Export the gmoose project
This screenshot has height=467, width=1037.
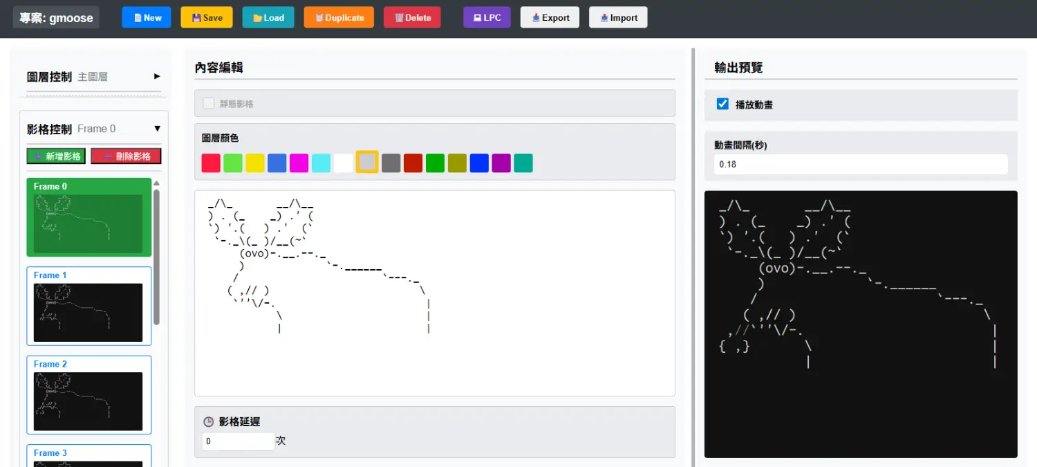point(550,17)
